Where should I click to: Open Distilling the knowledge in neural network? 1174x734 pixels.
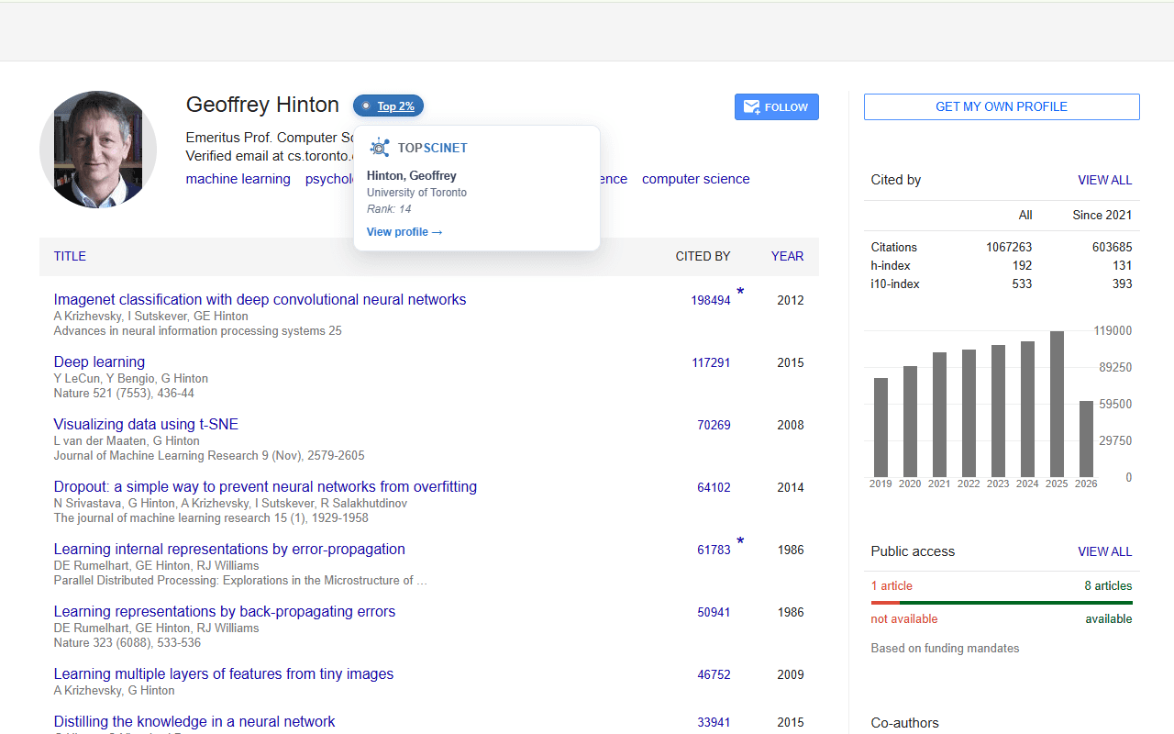(194, 721)
